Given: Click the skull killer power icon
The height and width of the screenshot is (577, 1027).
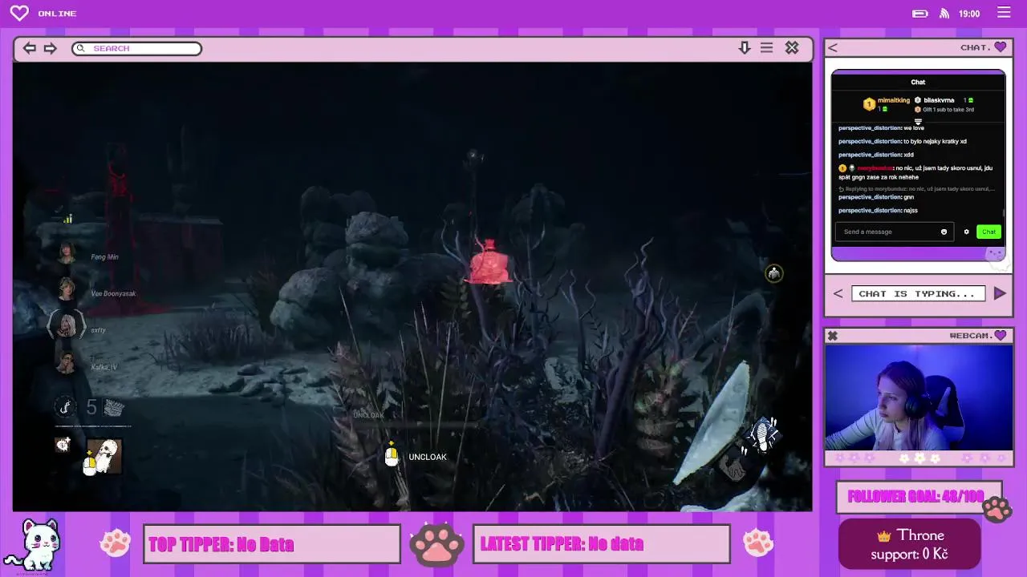Looking at the screenshot, I should click(103, 456).
